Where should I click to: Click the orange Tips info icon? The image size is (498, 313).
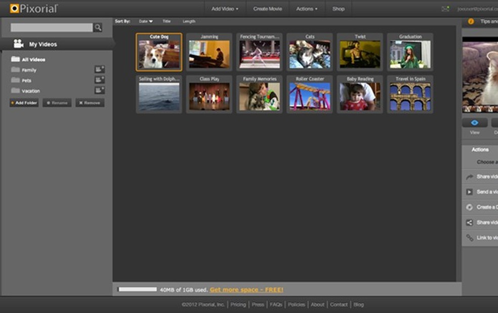tap(471, 22)
